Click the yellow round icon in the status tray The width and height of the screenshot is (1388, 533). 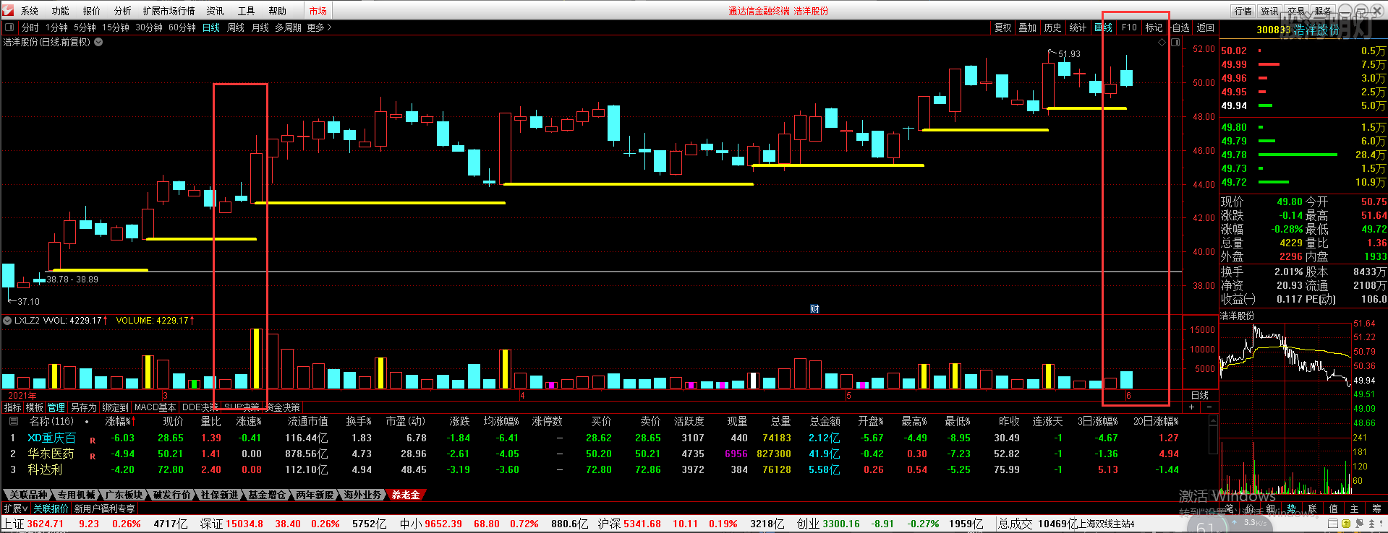[1347, 524]
